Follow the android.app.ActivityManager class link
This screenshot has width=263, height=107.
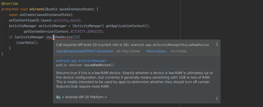pyautogui.click(x=81, y=61)
